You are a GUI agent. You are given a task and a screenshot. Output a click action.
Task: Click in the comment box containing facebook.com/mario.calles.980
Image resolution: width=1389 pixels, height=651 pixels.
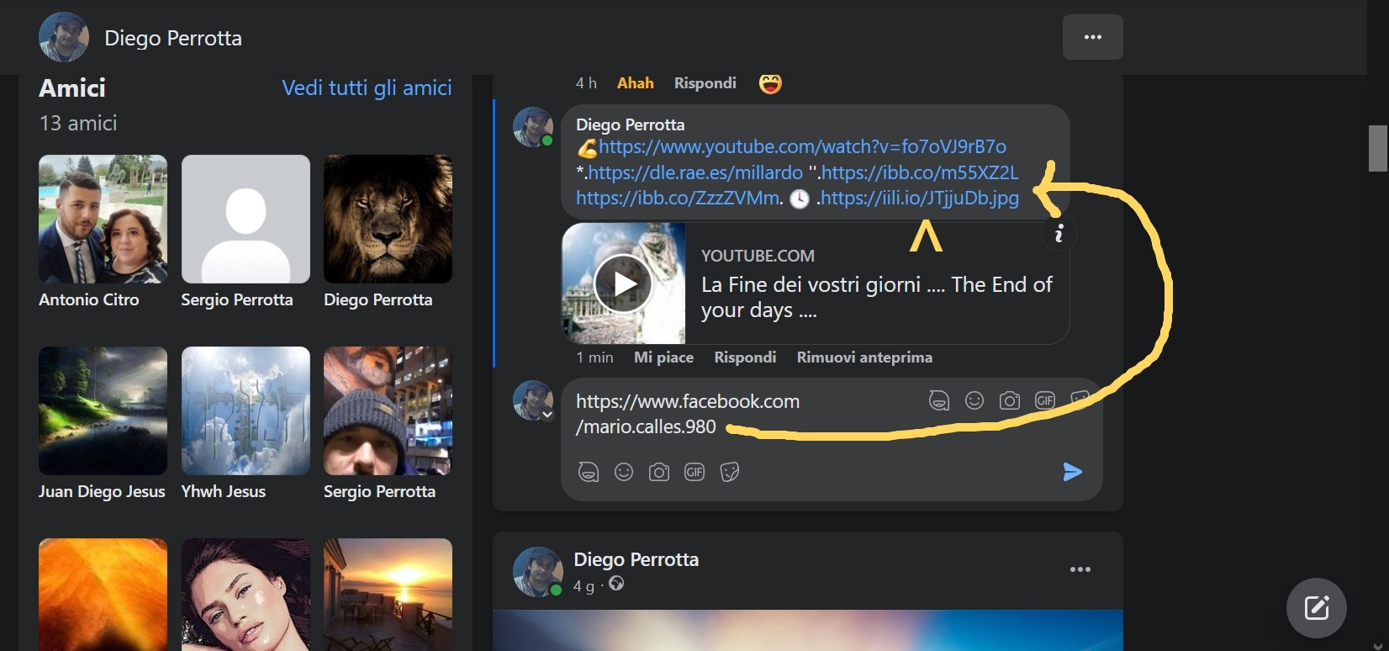tap(832, 439)
